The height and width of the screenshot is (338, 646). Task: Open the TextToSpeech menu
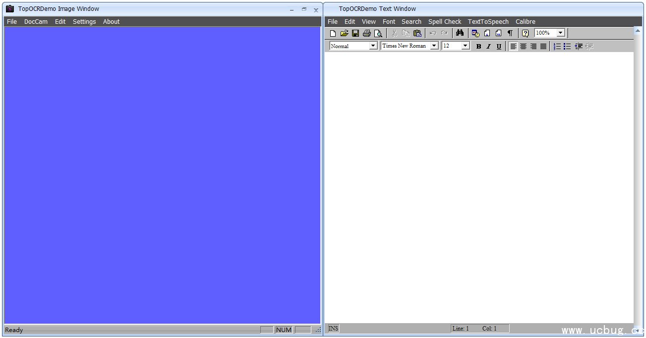click(488, 22)
